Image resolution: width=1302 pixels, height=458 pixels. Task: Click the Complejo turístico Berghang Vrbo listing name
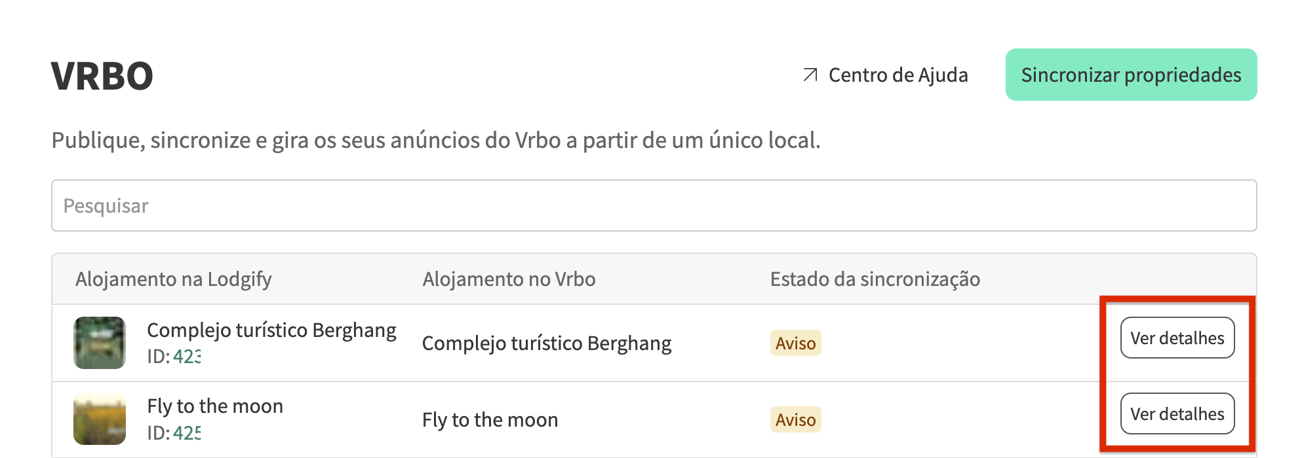pyautogui.click(x=546, y=343)
